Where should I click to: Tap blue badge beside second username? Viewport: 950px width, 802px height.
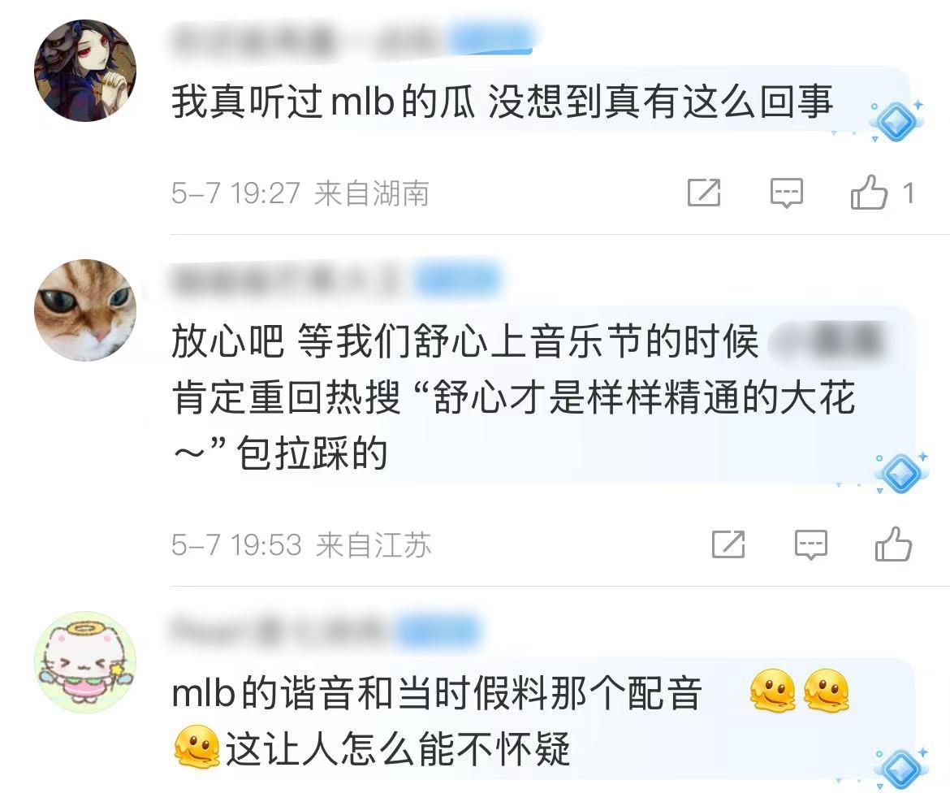(x=460, y=280)
